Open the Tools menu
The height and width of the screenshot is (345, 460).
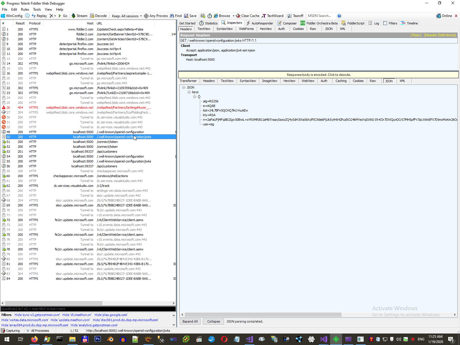click(37, 9)
